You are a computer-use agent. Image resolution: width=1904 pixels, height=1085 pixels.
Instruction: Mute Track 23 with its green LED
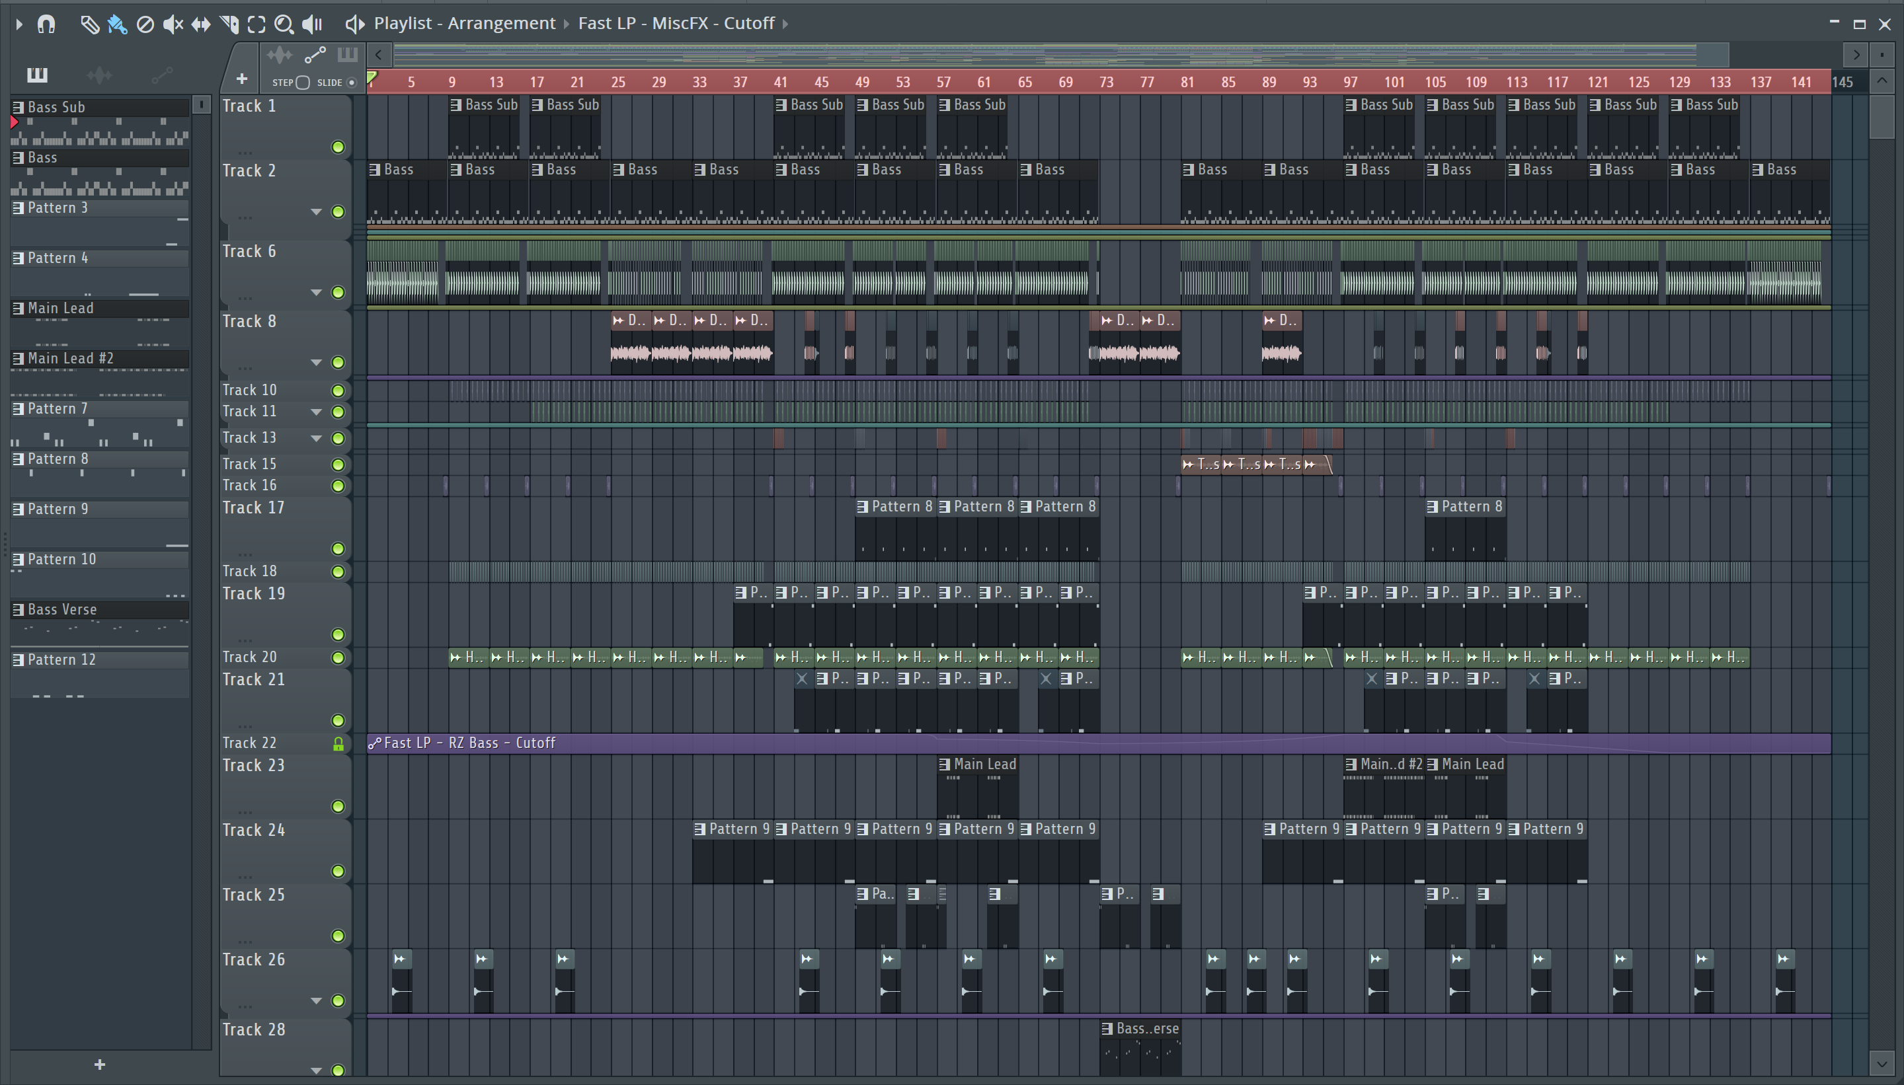tap(338, 807)
